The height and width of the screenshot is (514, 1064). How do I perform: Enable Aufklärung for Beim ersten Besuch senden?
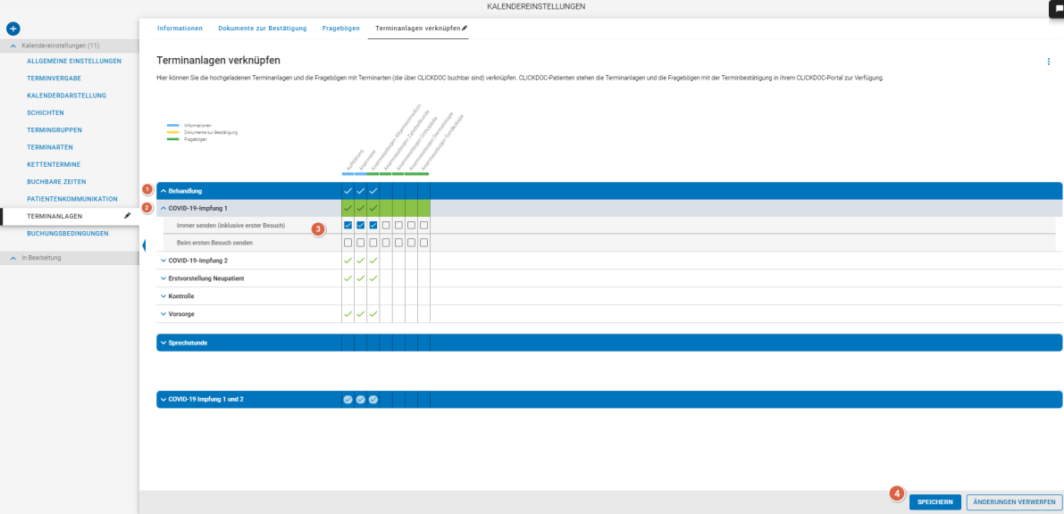coord(348,243)
